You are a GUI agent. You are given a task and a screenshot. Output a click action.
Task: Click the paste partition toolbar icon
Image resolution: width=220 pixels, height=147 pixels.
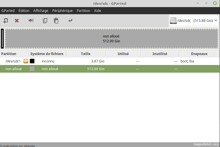(56, 20)
